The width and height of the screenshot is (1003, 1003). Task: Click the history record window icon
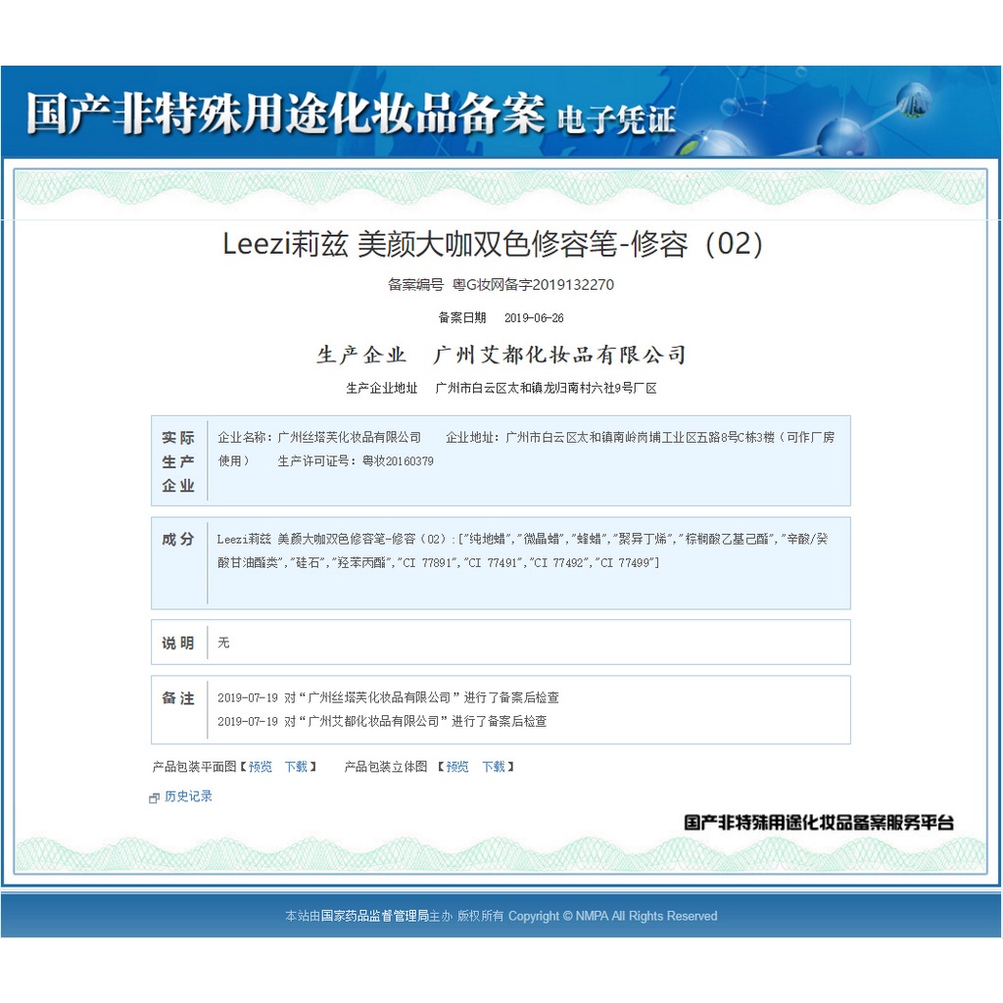pos(154,798)
